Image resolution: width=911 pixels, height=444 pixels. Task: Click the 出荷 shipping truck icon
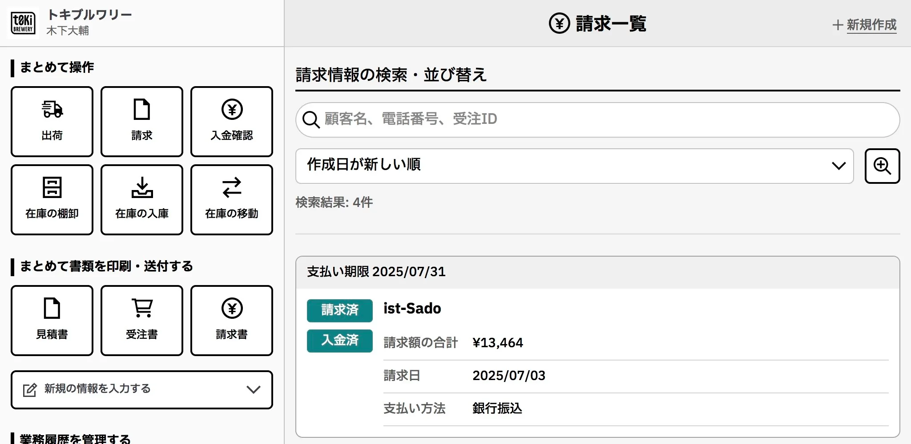coord(52,109)
